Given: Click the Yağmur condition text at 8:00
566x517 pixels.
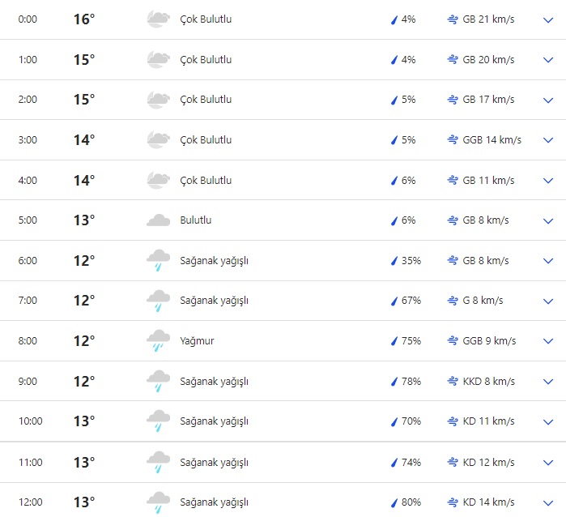Looking at the screenshot, I should tap(197, 341).
